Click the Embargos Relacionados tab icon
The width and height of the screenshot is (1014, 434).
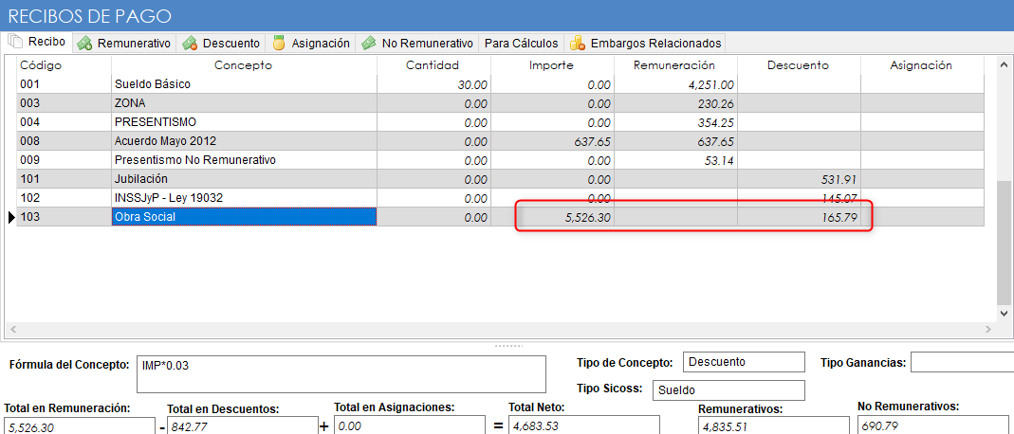tap(577, 44)
